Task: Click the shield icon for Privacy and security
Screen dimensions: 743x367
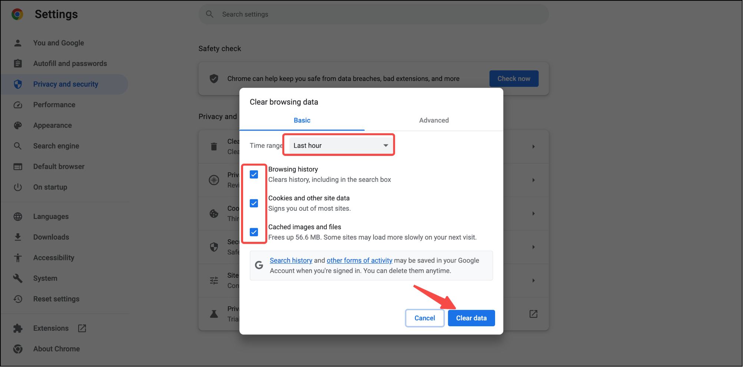Action: point(18,84)
